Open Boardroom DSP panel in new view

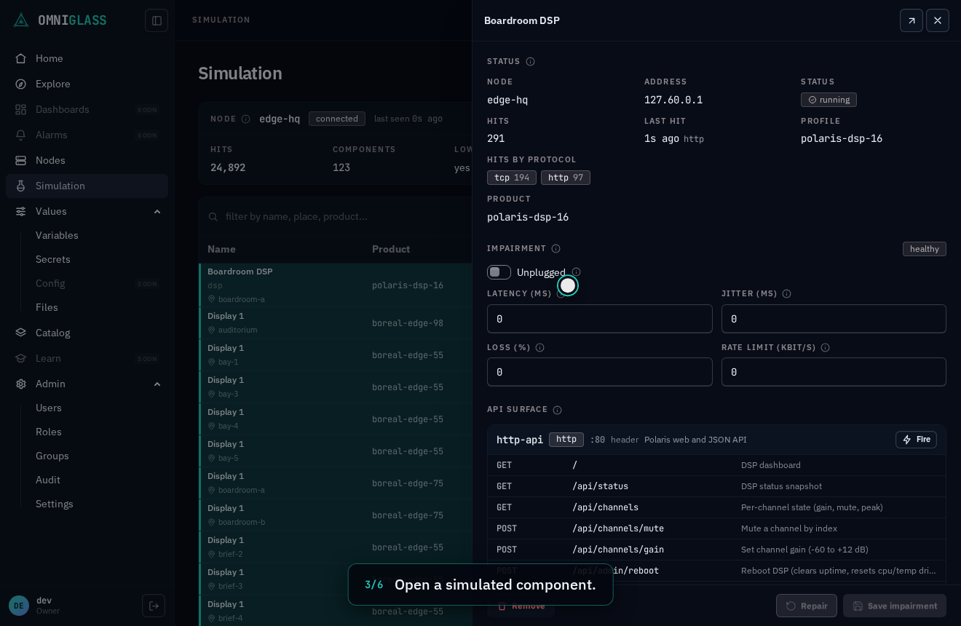tap(911, 20)
